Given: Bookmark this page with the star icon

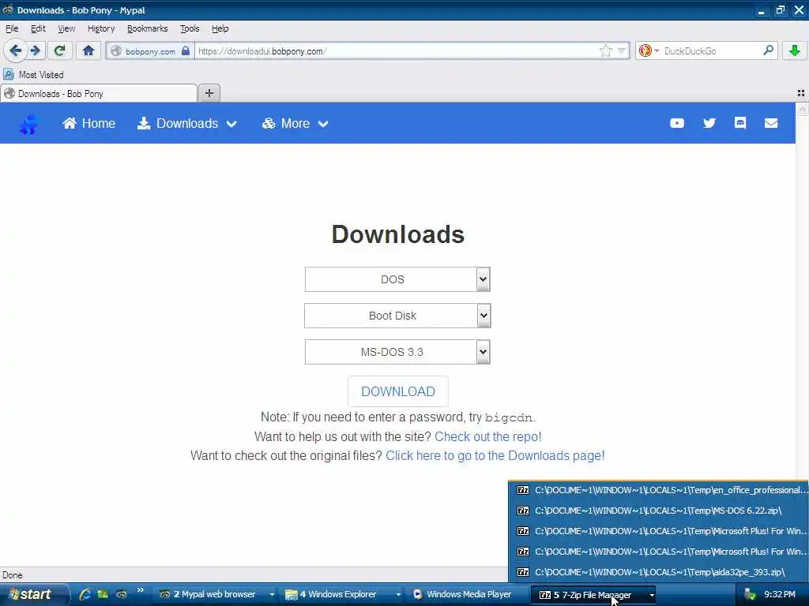Looking at the screenshot, I should [x=606, y=50].
